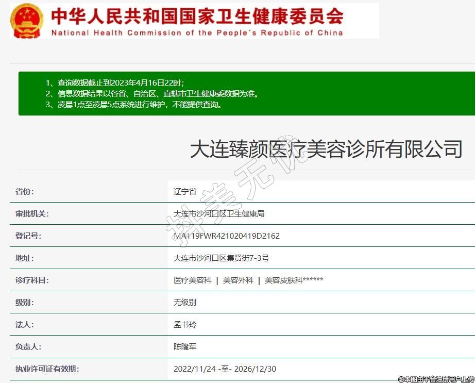Click the company name heading 大连臻颜医疗美容诊所有限公司
This screenshot has width=475, height=383.
pyautogui.click(x=326, y=149)
